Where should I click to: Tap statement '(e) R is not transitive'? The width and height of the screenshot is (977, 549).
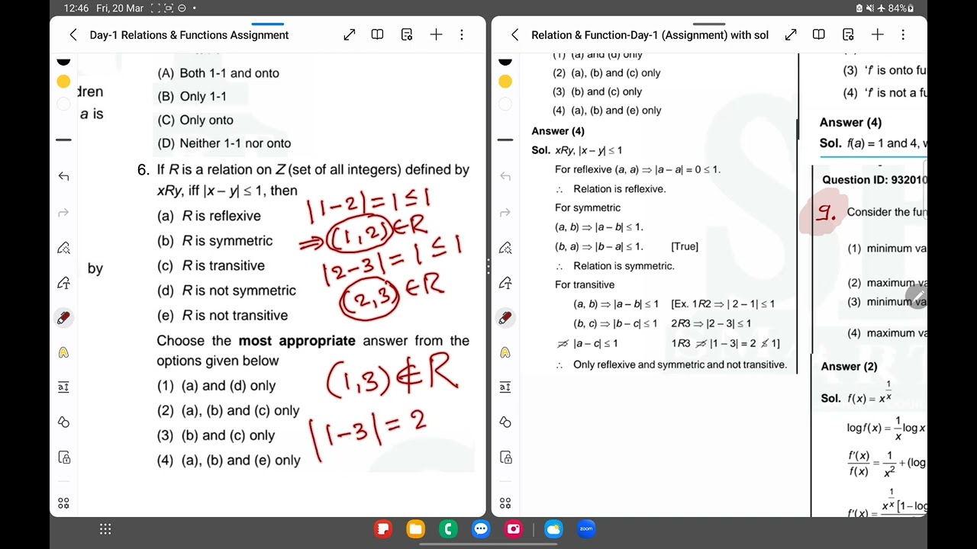tap(223, 316)
